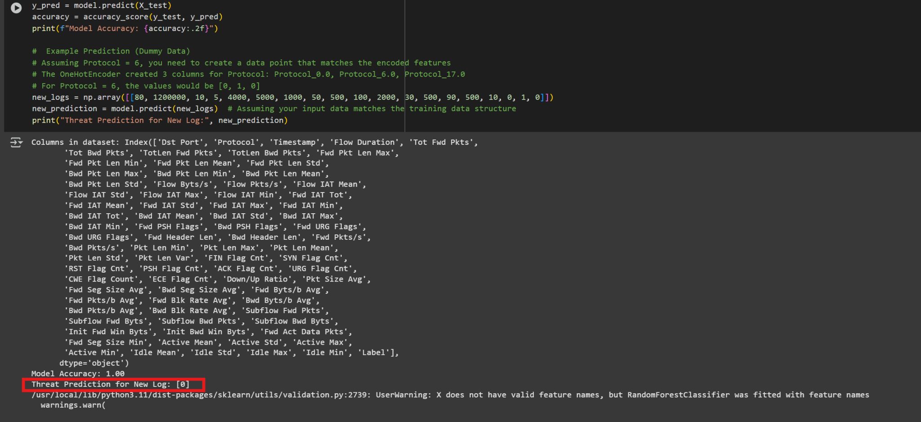This screenshot has height=422, width=921.
Task: Click the print Threat Prediction code line
Action: [160, 120]
